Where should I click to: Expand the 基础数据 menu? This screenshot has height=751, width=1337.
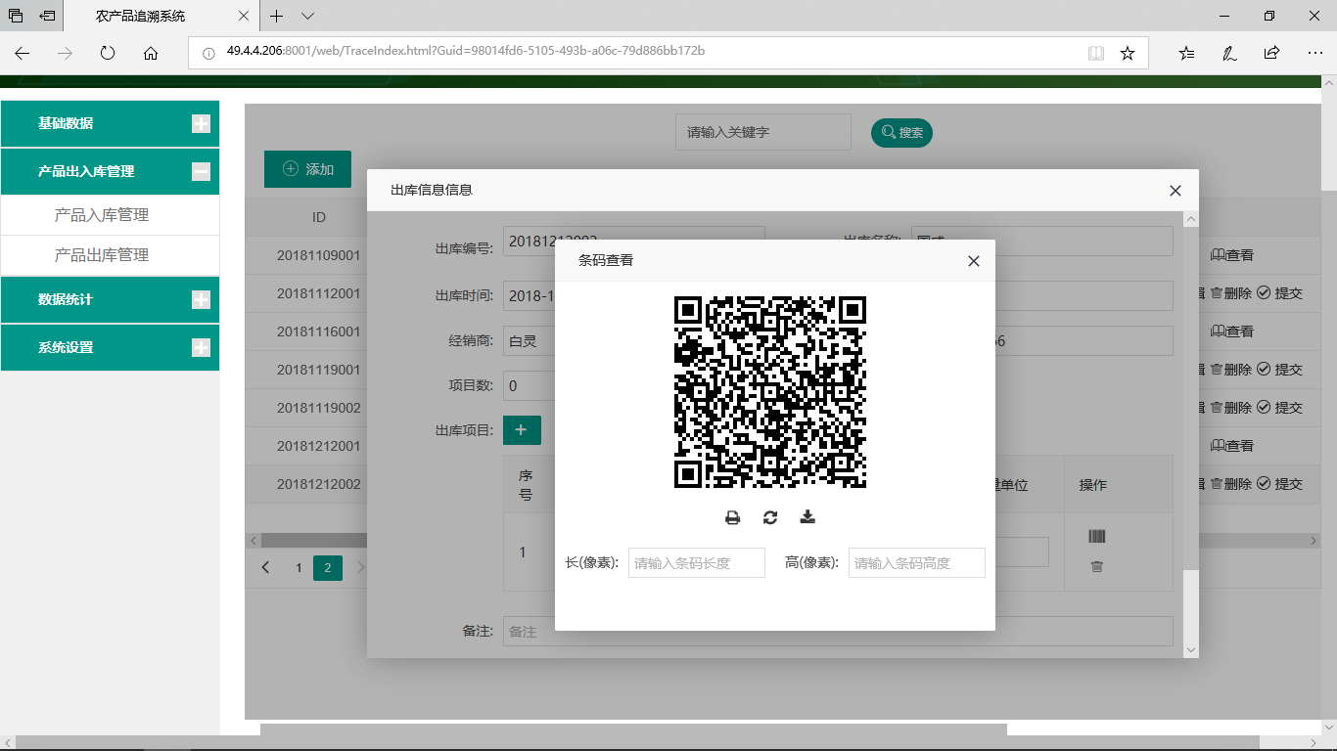(x=110, y=123)
